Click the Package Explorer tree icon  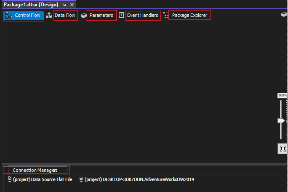(x=166, y=15)
